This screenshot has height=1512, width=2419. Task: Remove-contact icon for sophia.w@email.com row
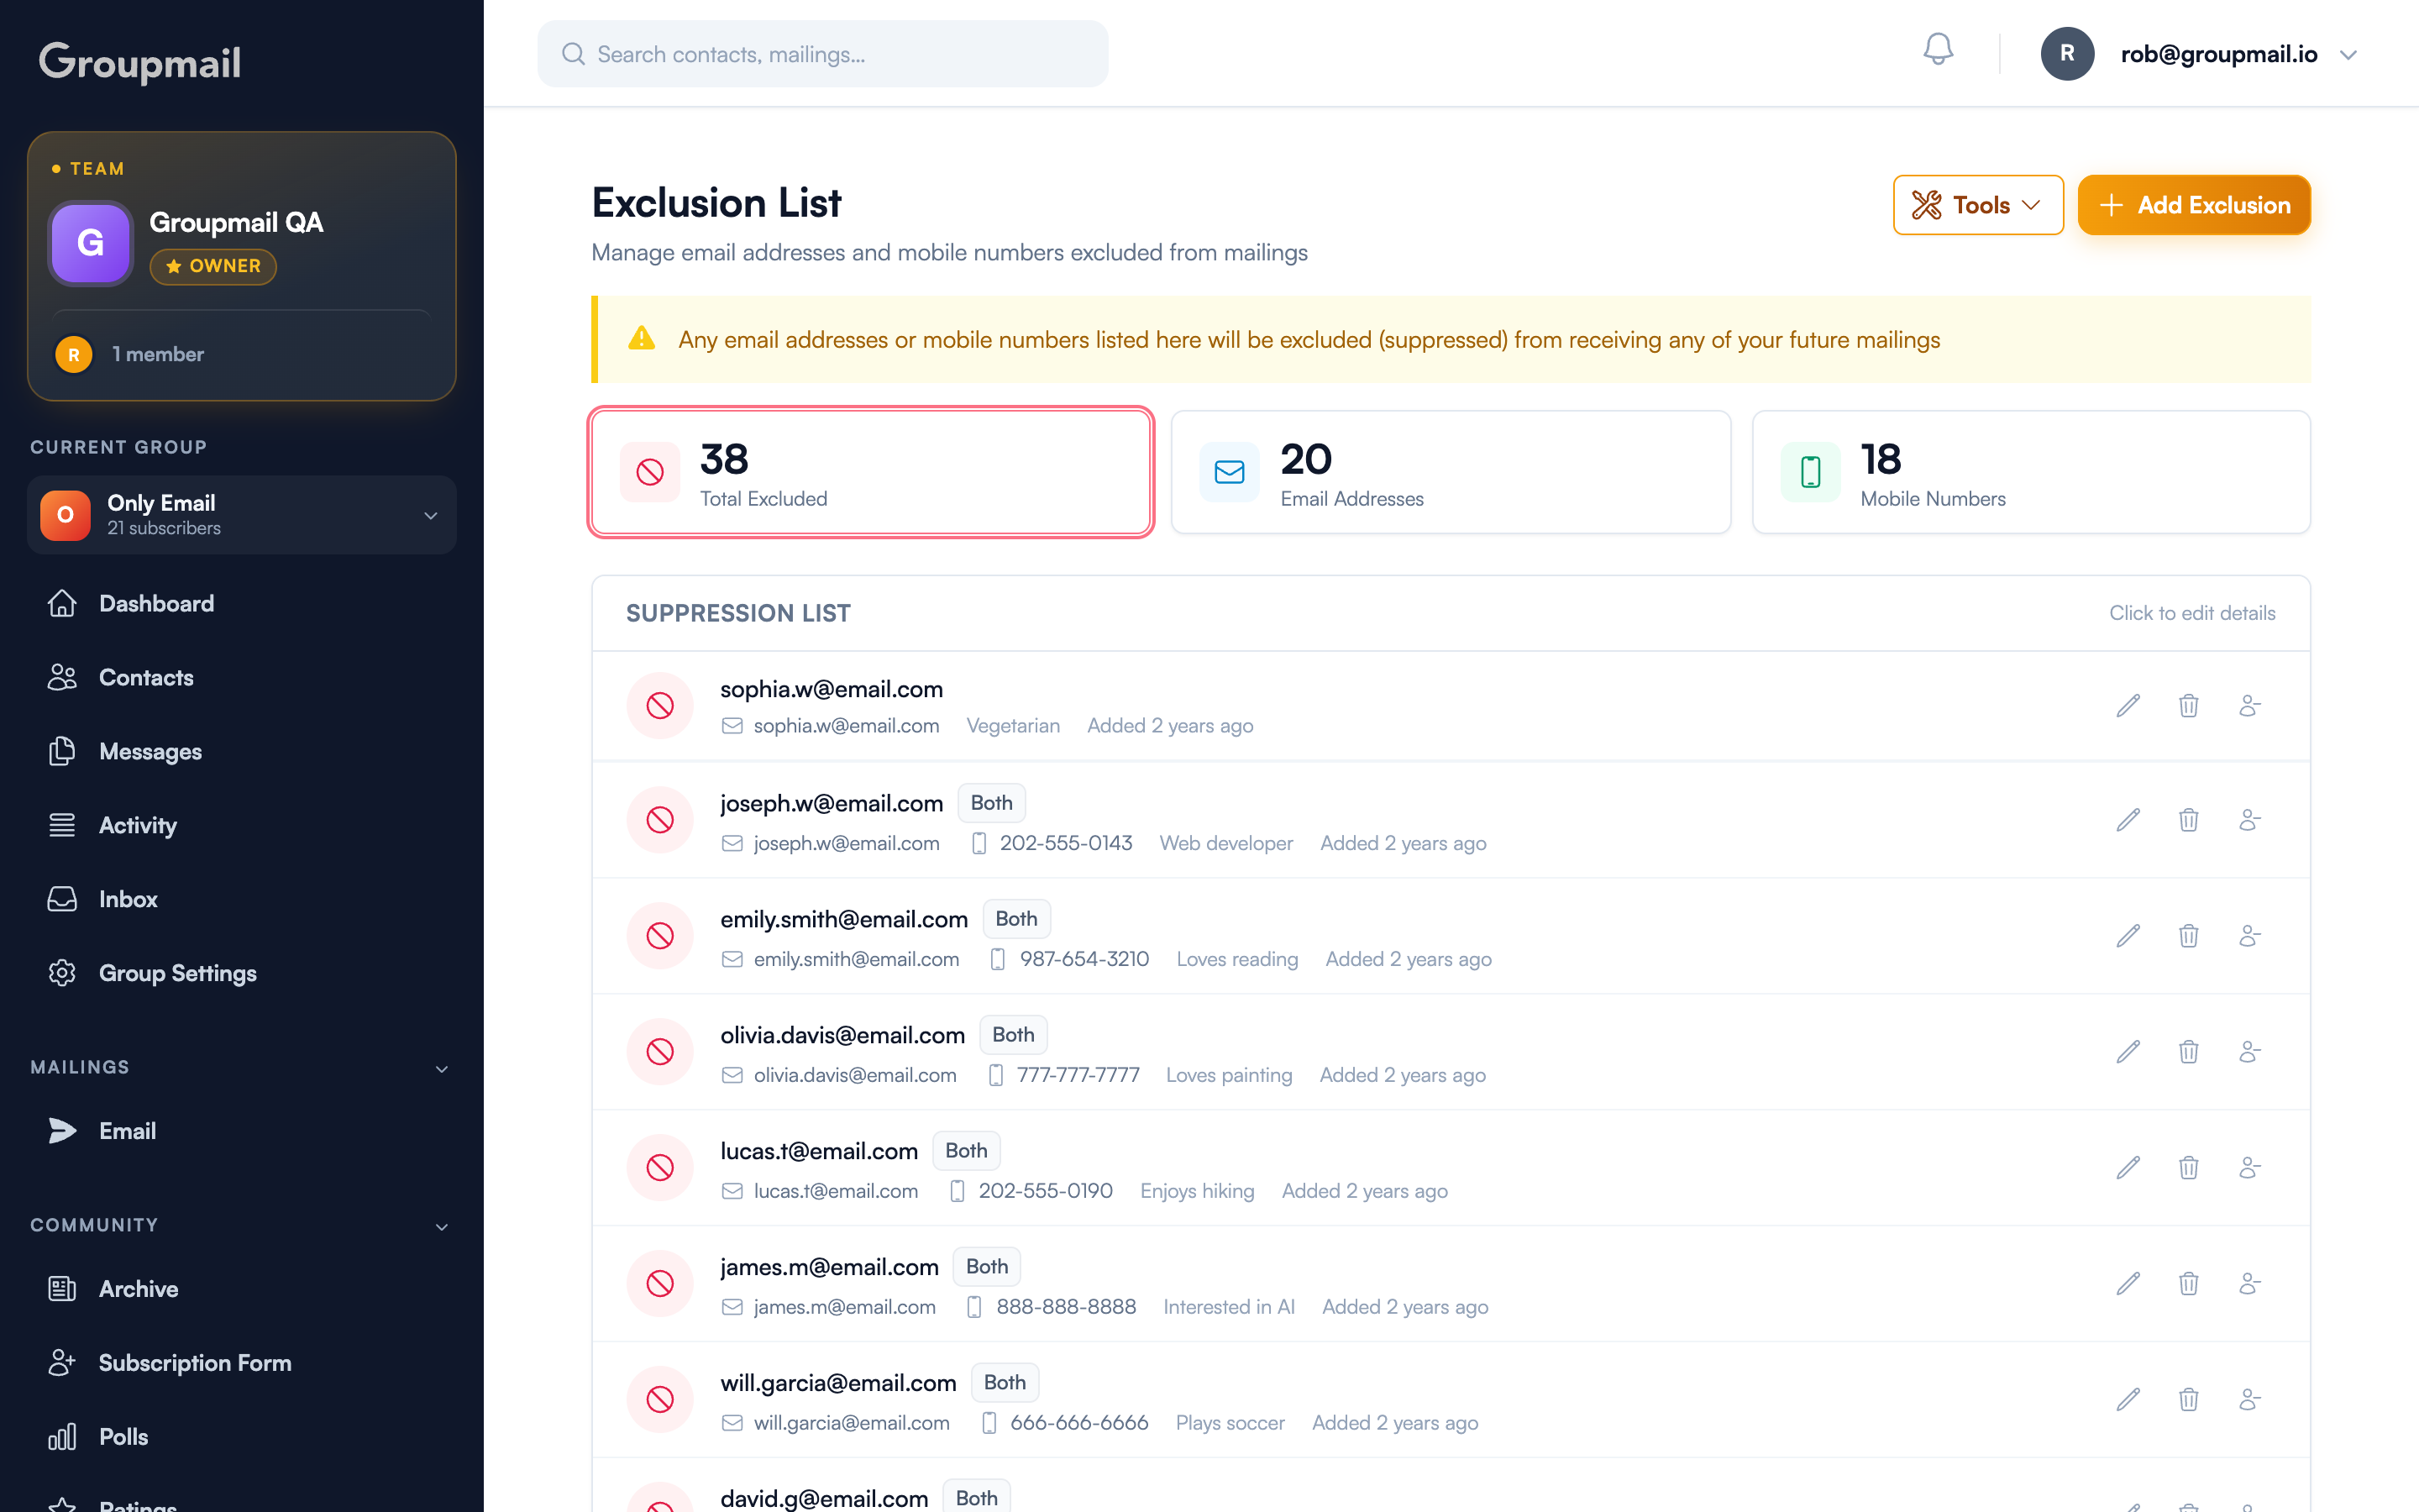[2249, 706]
